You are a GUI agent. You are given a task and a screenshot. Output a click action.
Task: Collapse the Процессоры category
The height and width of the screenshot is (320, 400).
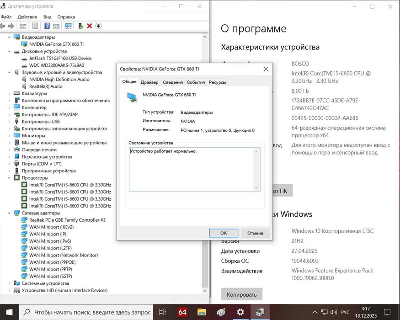point(9,178)
